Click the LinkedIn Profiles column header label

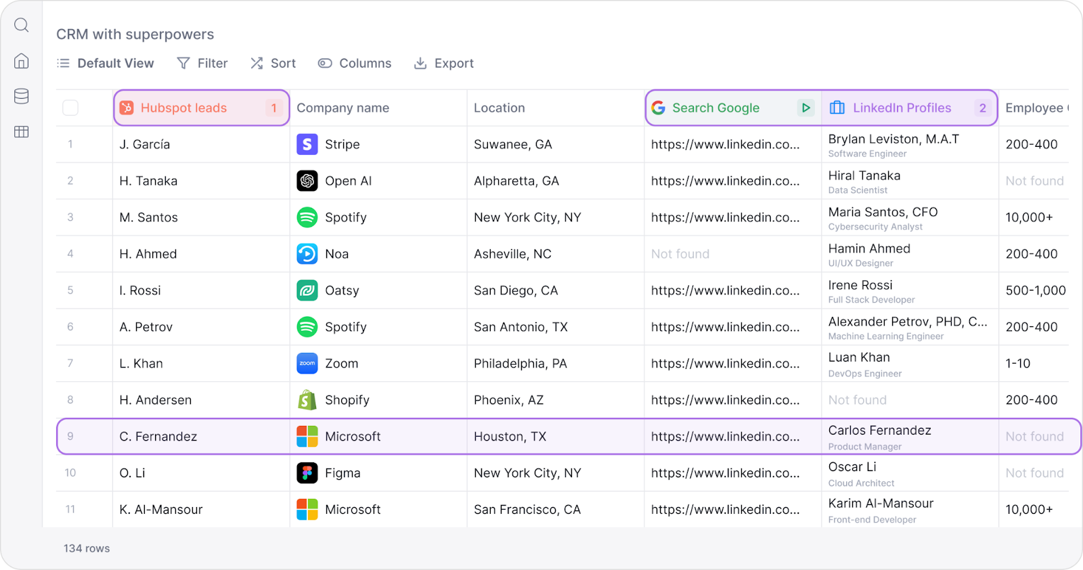(902, 108)
